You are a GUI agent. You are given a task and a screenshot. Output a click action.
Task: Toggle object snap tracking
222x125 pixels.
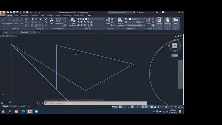tap(143, 107)
